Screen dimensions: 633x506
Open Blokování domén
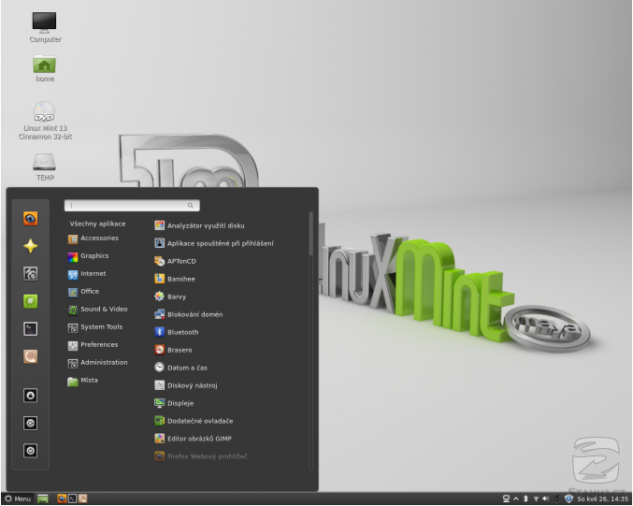point(189,314)
